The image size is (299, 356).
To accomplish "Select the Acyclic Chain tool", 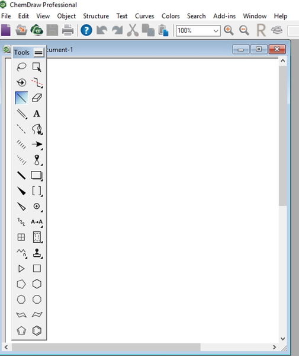I will click(21, 253).
